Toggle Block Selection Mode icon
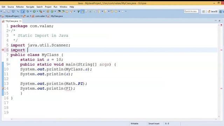The image size is (224, 126). [90, 12]
